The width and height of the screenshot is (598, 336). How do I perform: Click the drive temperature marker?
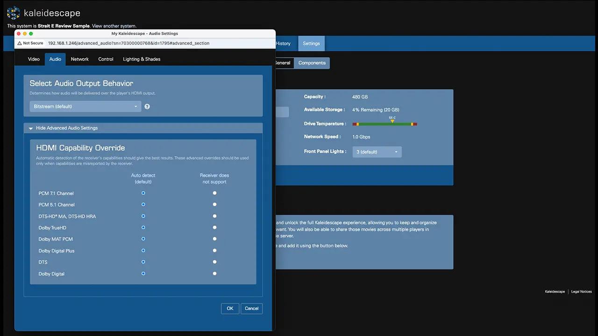(392, 121)
